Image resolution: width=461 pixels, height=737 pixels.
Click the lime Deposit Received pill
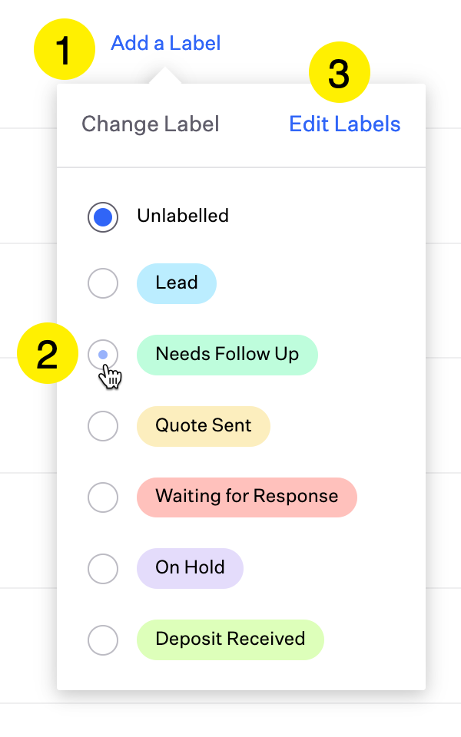tap(230, 640)
